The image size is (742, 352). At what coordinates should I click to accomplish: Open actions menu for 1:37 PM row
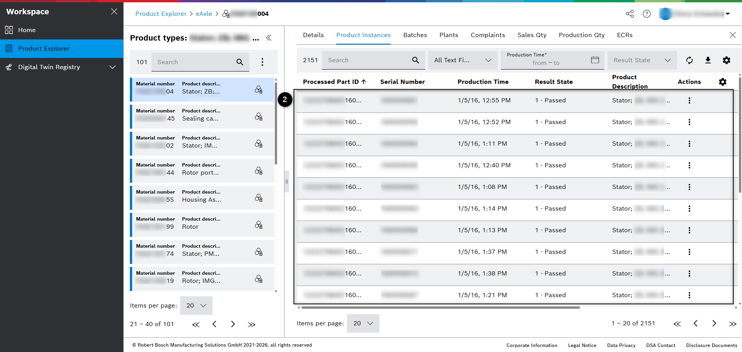click(x=689, y=252)
